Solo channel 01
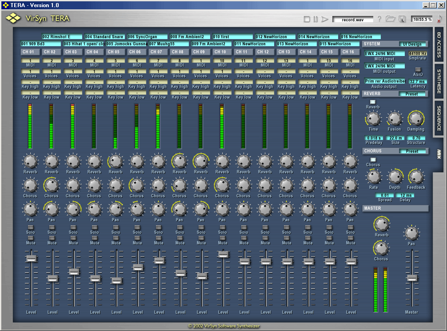Screen dimensions: 447x331 click(x=31, y=227)
